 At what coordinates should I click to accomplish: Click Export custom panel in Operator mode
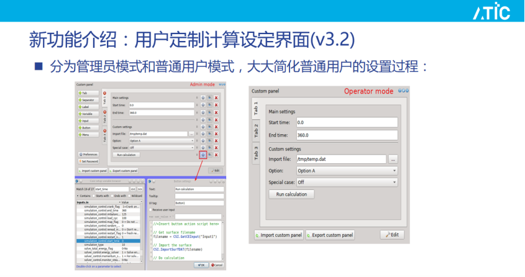coord(330,235)
